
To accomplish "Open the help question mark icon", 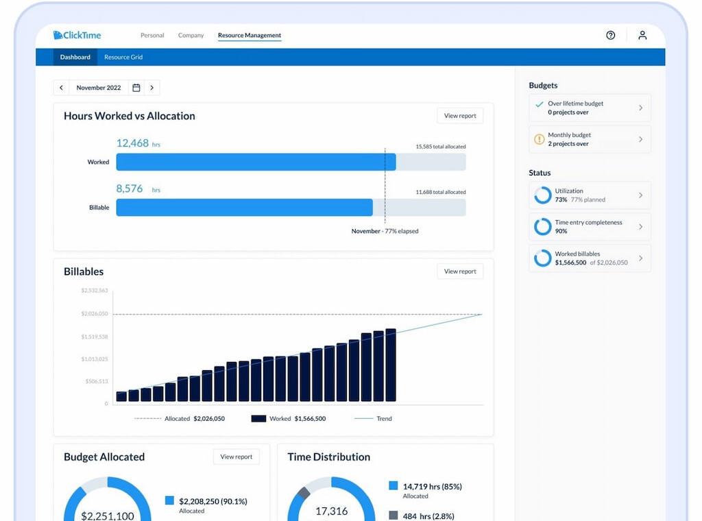I will pyautogui.click(x=610, y=35).
